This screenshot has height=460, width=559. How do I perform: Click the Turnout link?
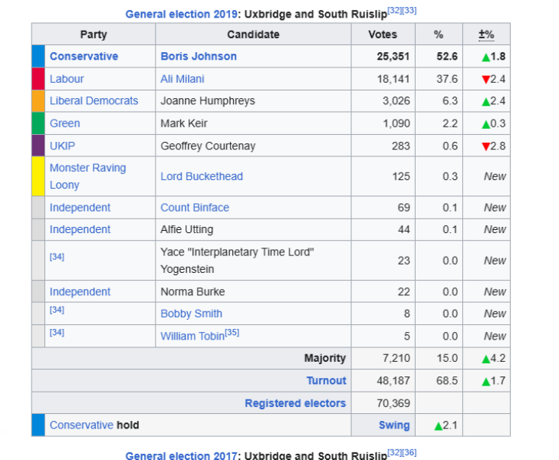(326, 381)
